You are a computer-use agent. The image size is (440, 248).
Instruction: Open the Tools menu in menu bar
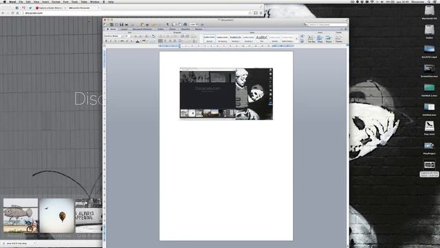74,1
